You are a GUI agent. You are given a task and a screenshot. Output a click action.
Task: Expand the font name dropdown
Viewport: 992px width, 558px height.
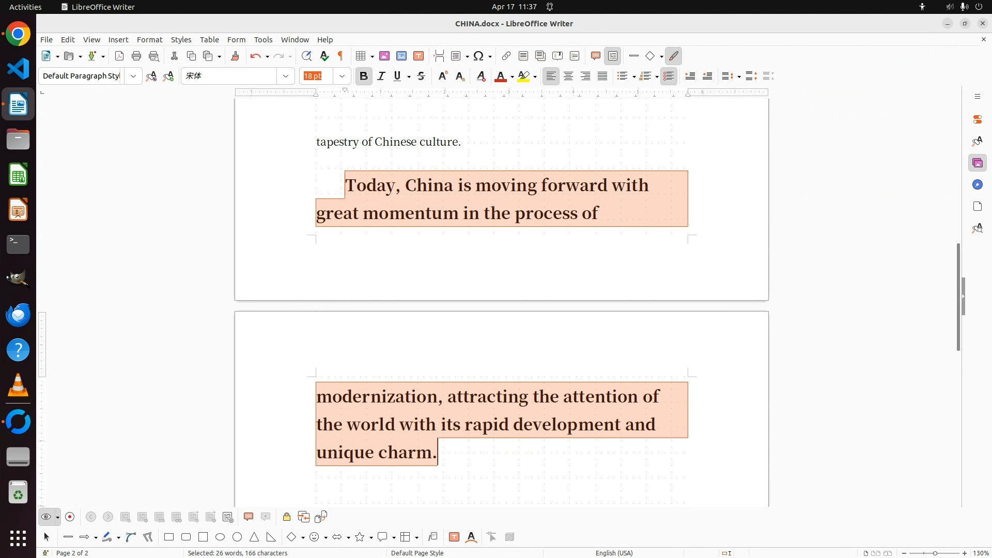coord(286,76)
